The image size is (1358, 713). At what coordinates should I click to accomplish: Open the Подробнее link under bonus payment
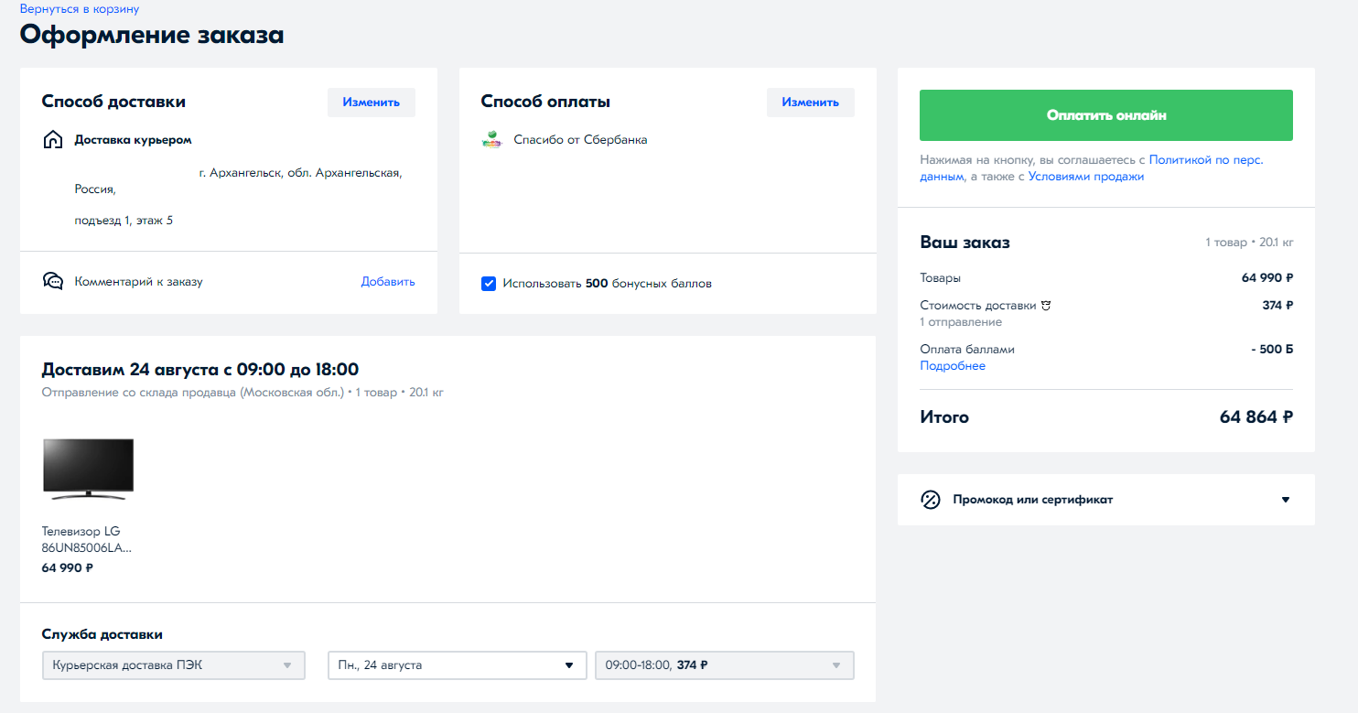pos(953,366)
